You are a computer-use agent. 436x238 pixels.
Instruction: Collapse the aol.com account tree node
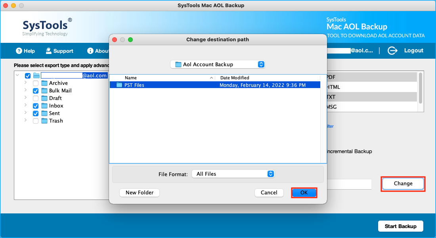[x=17, y=75]
